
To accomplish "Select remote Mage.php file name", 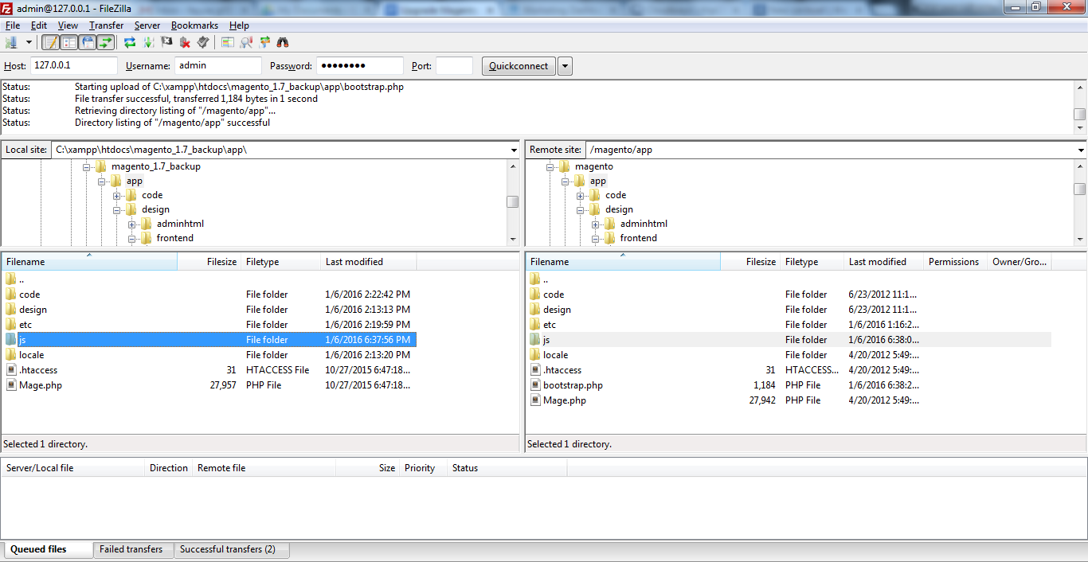I will 565,400.
